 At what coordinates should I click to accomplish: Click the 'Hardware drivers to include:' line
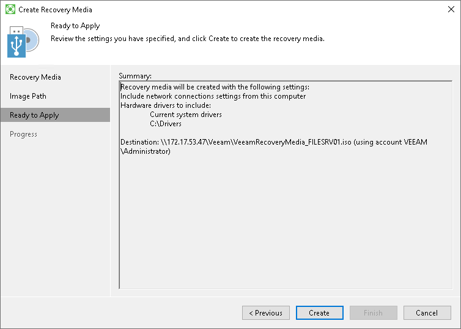166,105
